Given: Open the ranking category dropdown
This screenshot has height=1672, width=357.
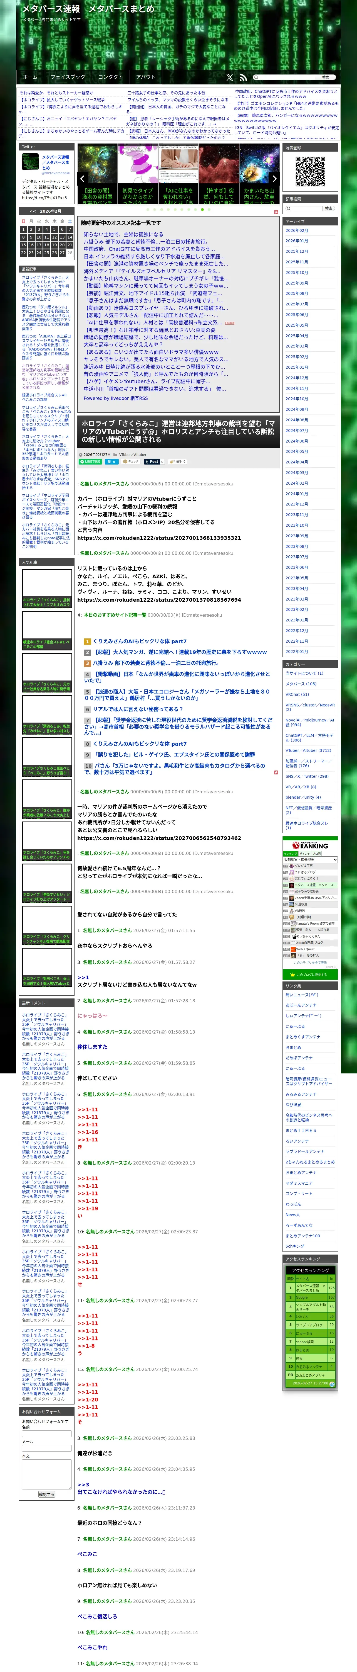Looking at the screenshot, I should coord(310,859).
